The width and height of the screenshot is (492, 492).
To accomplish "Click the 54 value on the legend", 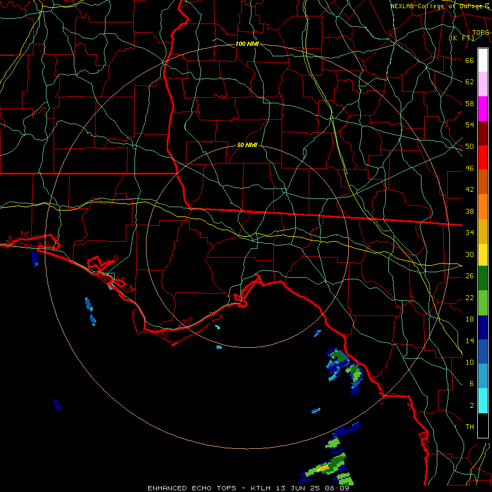I will pos(470,125).
